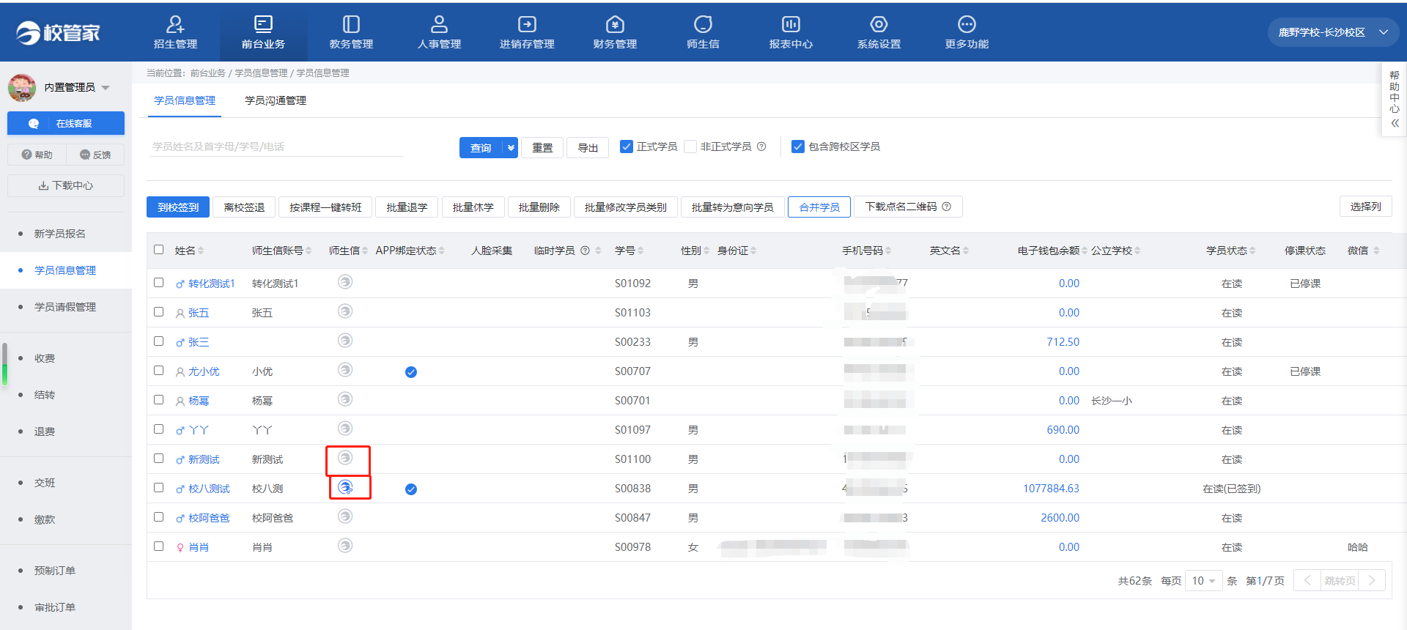Focus the student search input field

coord(275,147)
